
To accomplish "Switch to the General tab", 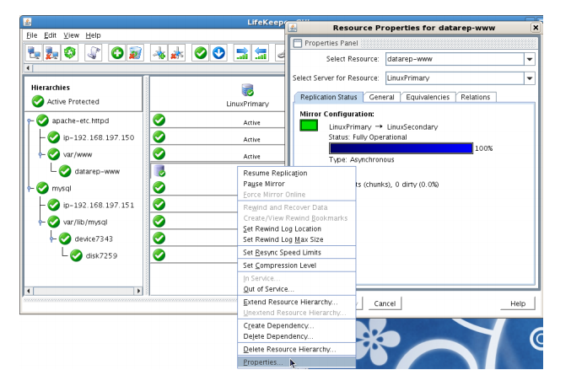I will pos(381,97).
